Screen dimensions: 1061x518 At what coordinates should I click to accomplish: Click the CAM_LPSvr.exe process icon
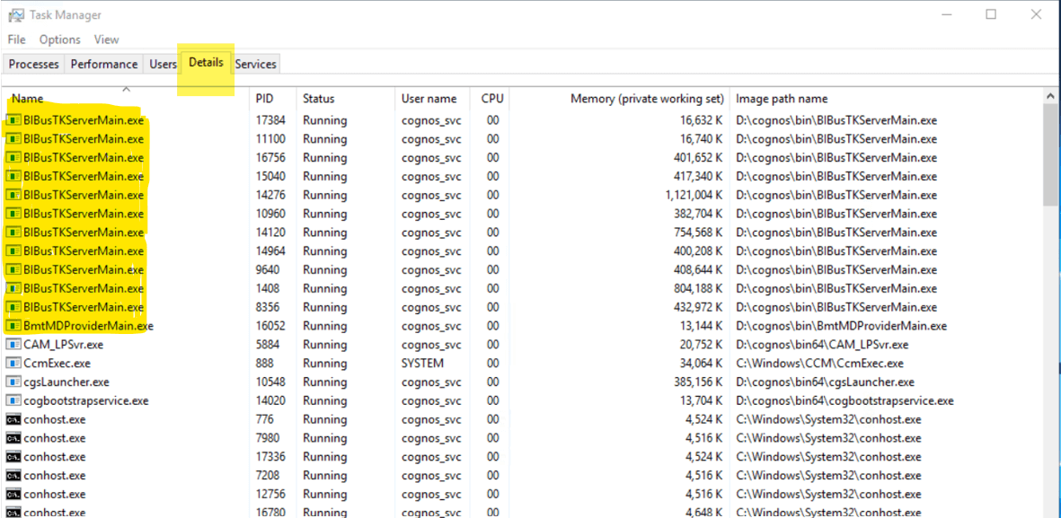coord(13,344)
